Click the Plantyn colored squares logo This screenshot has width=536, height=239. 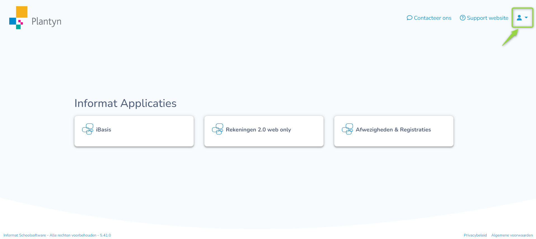pos(18,18)
